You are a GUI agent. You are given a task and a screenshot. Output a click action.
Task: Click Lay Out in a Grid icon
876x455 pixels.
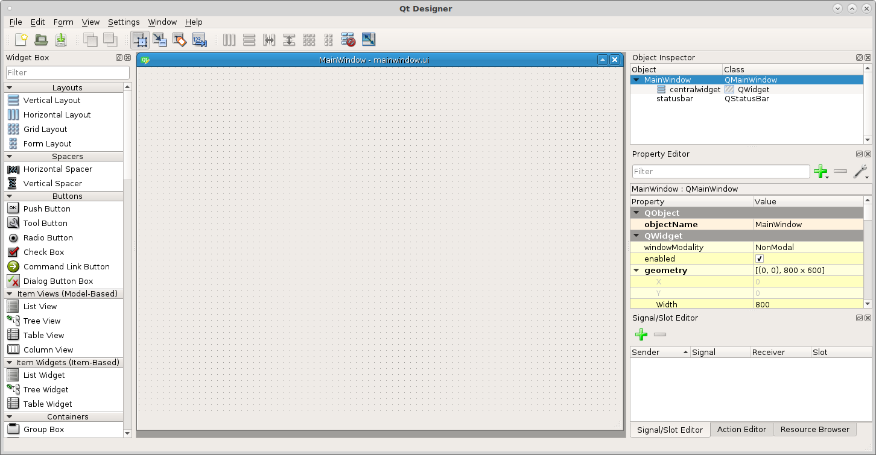click(x=309, y=40)
